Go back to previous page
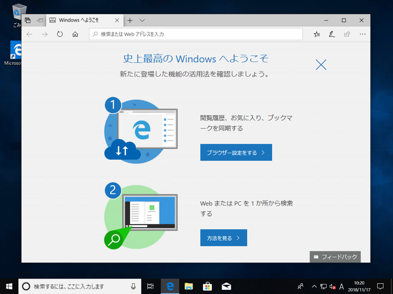 coord(29,34)
